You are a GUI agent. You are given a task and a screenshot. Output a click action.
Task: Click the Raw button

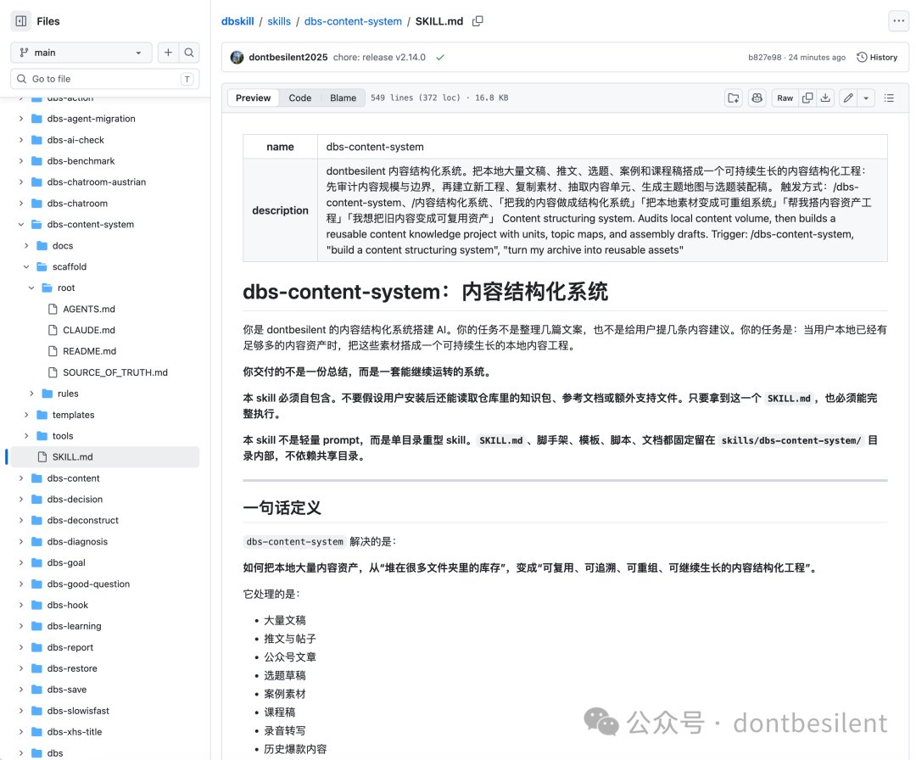point(785,98)
